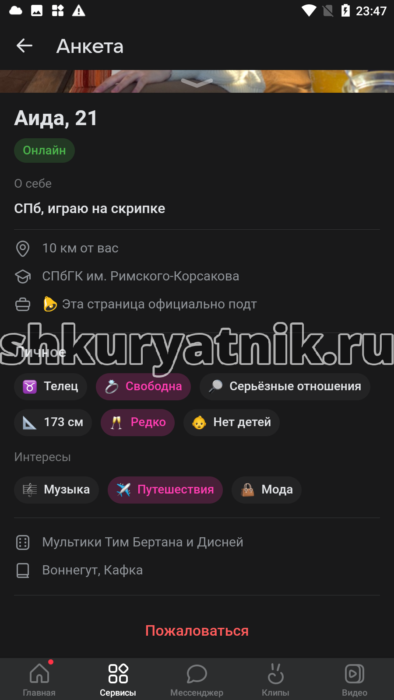The width and height of the screenshot is (394, 700).
Task: Tap the location pin icon
Action: (x=23, y=248)
